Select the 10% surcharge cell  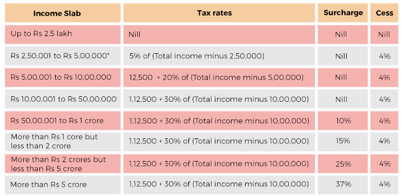[342, 121]
